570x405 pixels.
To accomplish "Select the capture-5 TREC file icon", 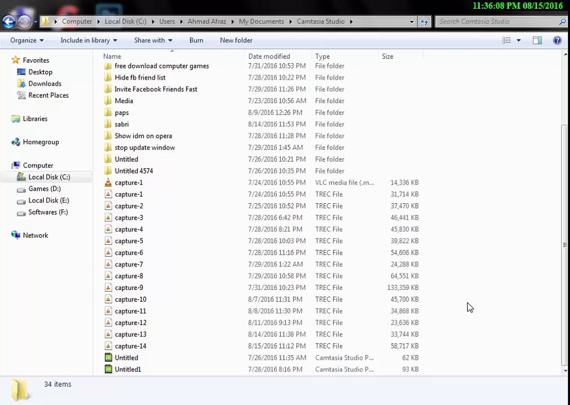I will [x=108, y=241].
